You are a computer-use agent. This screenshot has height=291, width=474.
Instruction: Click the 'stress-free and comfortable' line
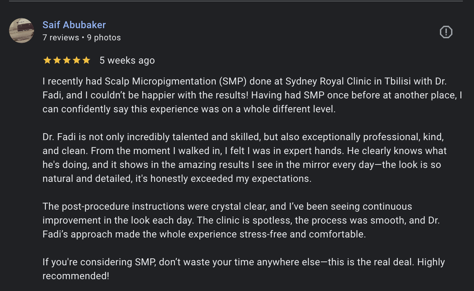pyautogui.click(x=204, y=234)
